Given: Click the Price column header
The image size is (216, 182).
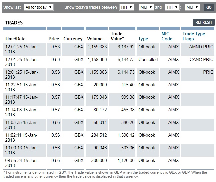Looking at the screenshot, I should (54, 39).
